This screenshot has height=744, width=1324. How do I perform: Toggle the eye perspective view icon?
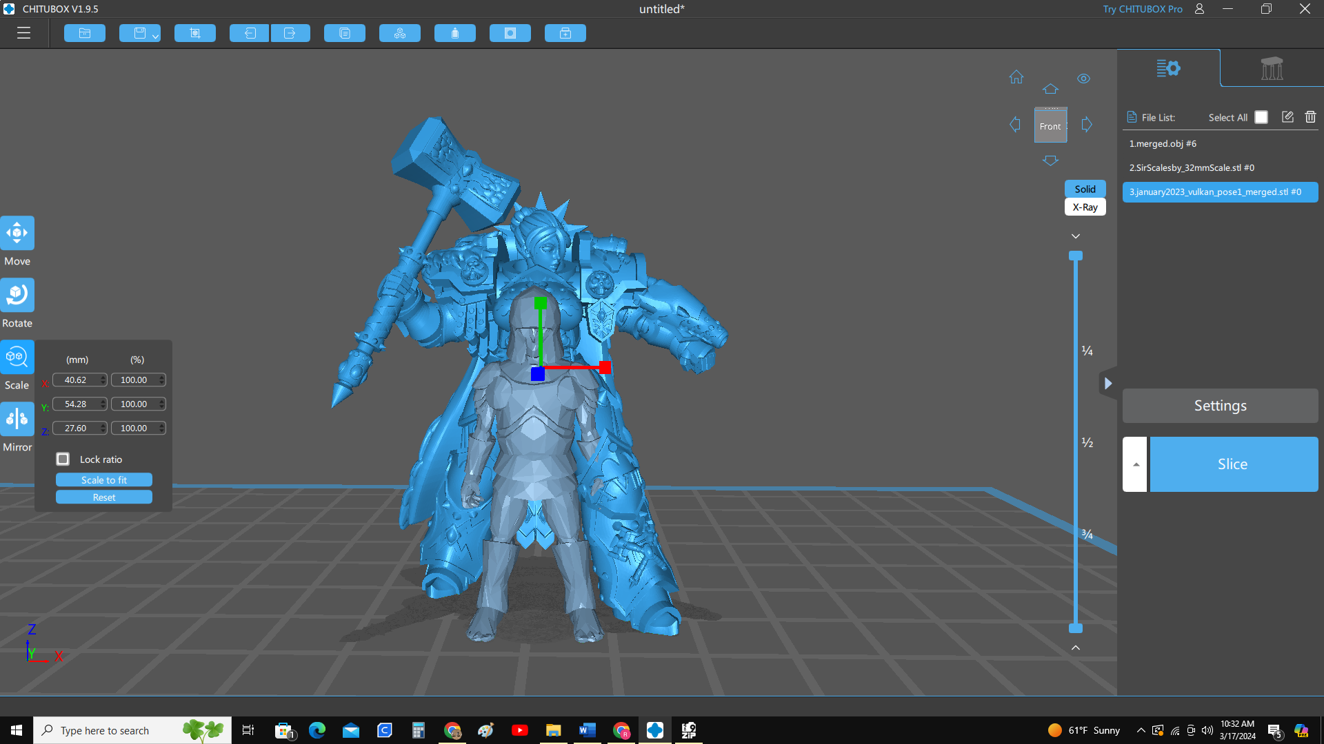tap(1084, 79)
